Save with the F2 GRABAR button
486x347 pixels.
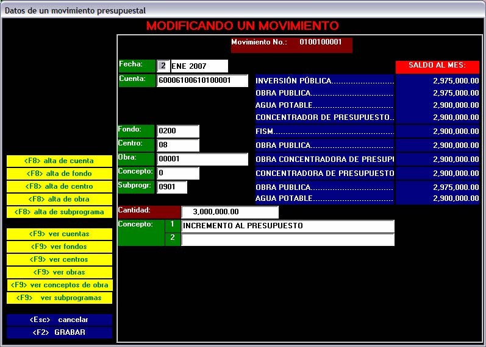[59, 332]
